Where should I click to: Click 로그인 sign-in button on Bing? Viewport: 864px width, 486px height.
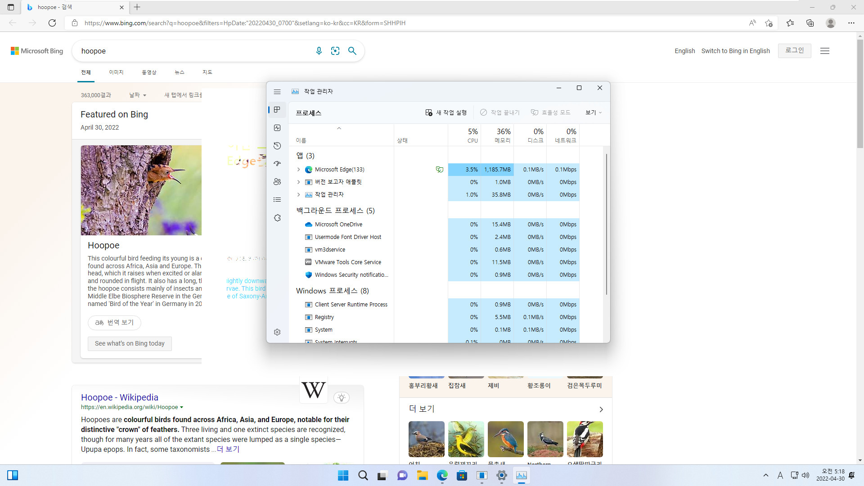point(795,50)
